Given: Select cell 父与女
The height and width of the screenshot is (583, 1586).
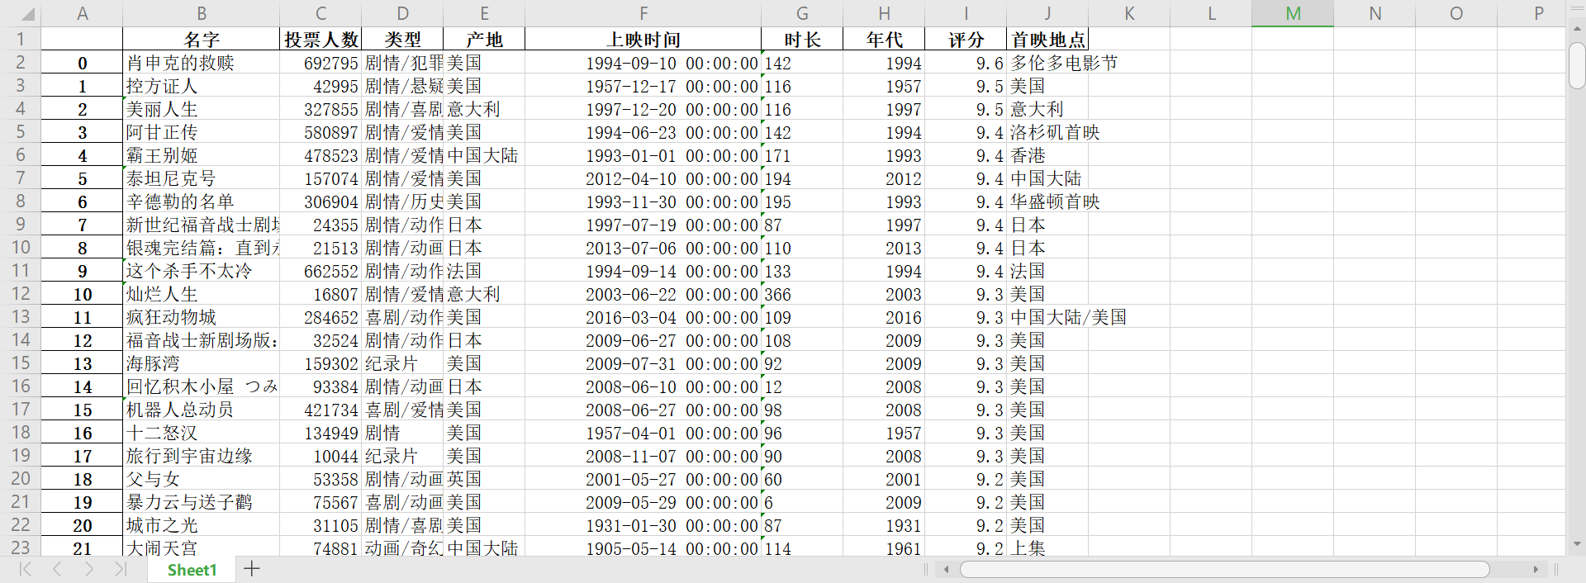Looking at the screenshot, I should (202, 479).
